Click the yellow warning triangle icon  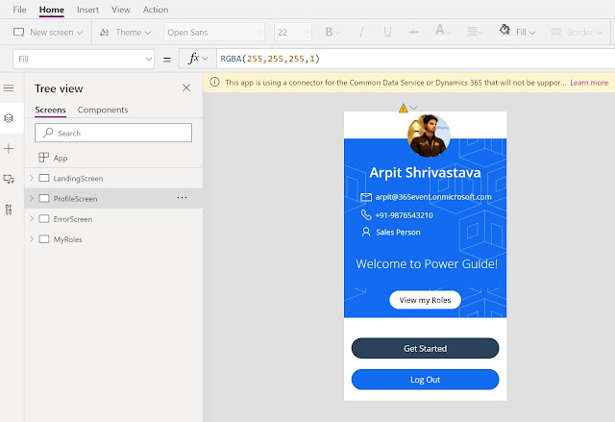click(404, 108)
